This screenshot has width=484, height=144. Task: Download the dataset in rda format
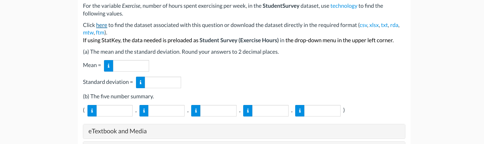(x=394, y=25)
